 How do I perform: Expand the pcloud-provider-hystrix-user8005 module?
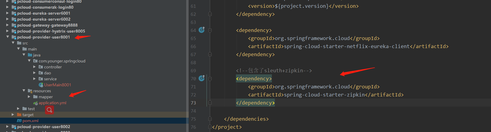pos(7,31)
